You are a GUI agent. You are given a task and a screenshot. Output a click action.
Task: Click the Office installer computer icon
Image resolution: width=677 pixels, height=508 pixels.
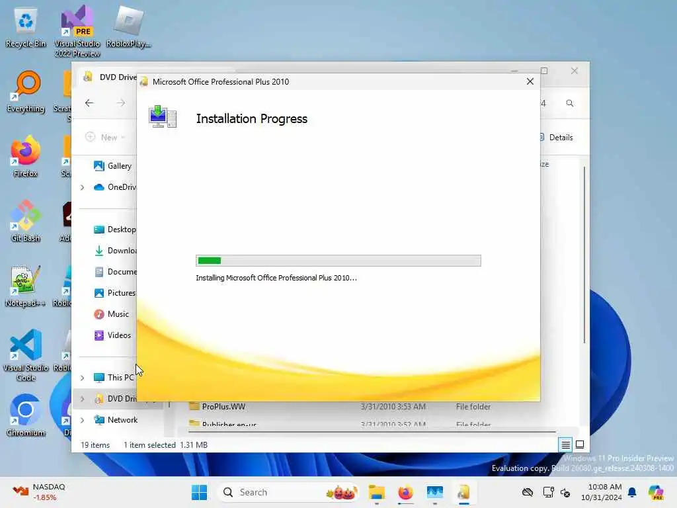(163, 116)
